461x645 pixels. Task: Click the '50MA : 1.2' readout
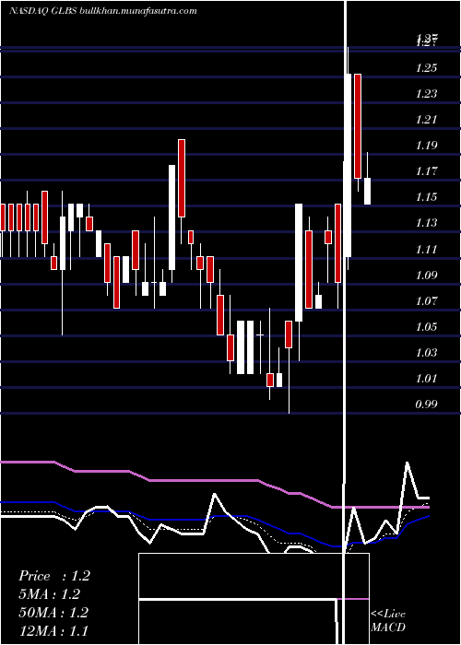tap(53, 613)
